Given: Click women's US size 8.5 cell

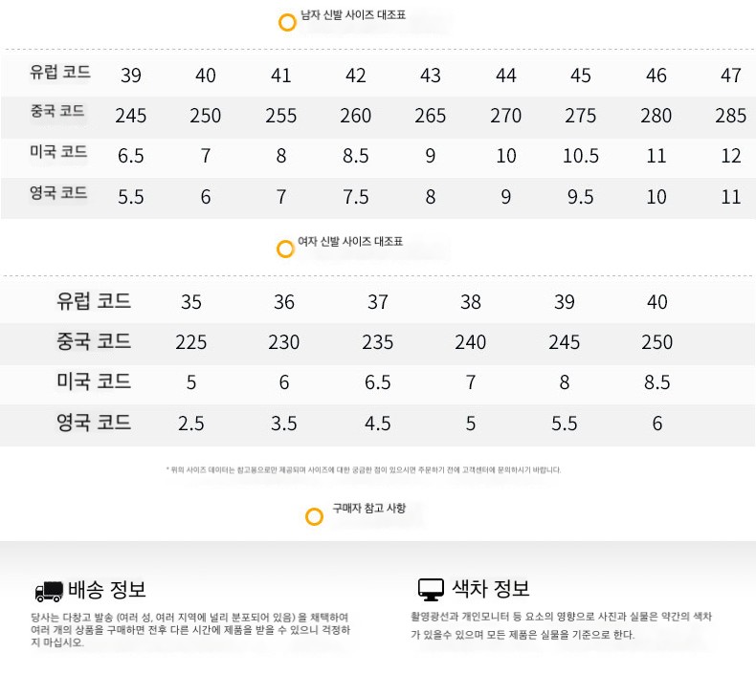Looking at the screenshot, I should pos(657,383).
